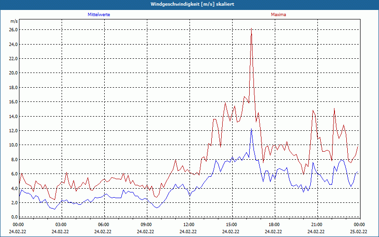Click the 0,0 y-axis value
The height and width of the screenshot is (237, 379).
(x=15, y=217)
